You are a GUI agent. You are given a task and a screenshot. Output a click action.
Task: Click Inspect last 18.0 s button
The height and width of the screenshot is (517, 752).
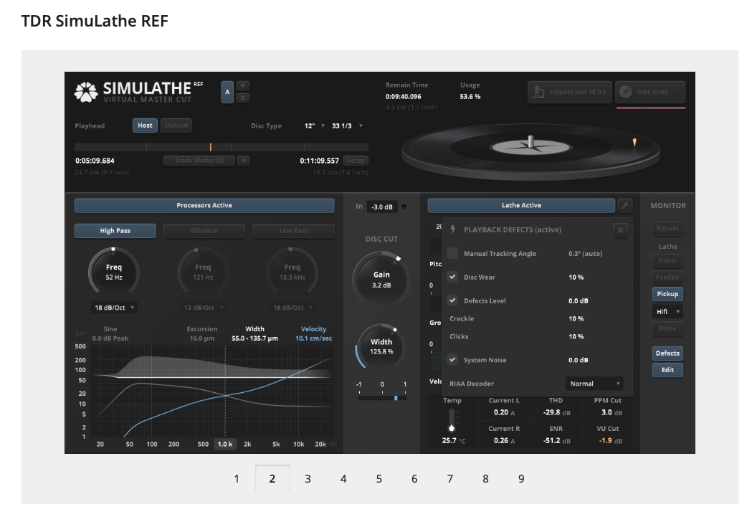(570, 92)
